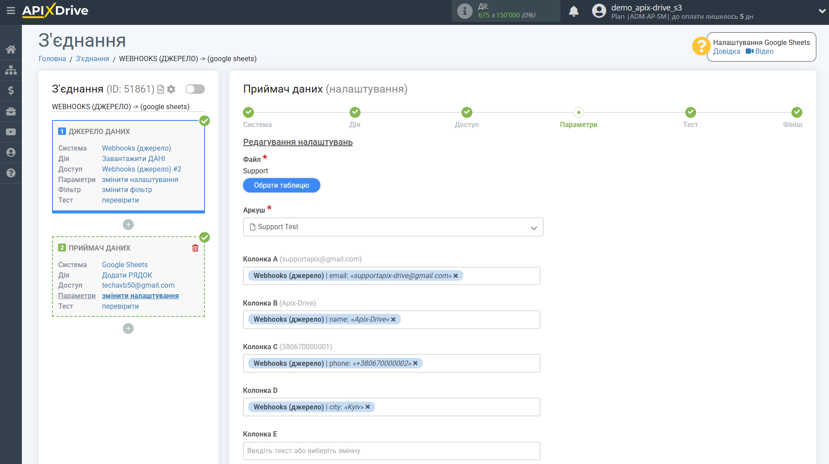Add a step after the data source block
The width and height of the screenshot is (829, 464).
[x=128, y=224]
